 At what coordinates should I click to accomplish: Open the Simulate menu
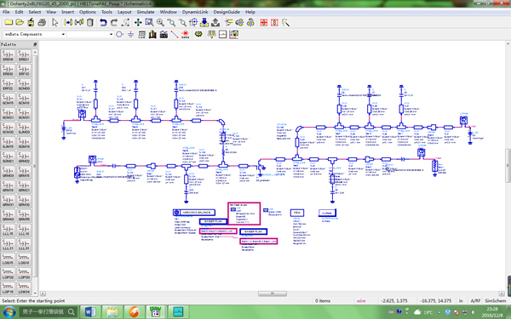[x=146, y=12]
